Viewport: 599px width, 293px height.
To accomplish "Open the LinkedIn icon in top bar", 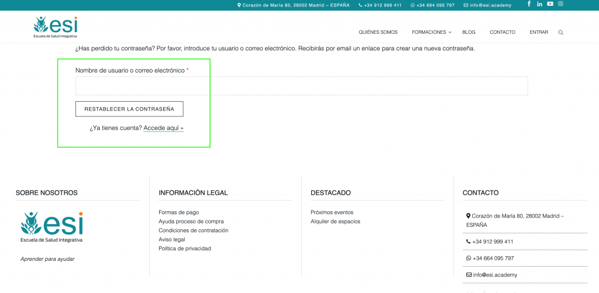I will point(539,4).
